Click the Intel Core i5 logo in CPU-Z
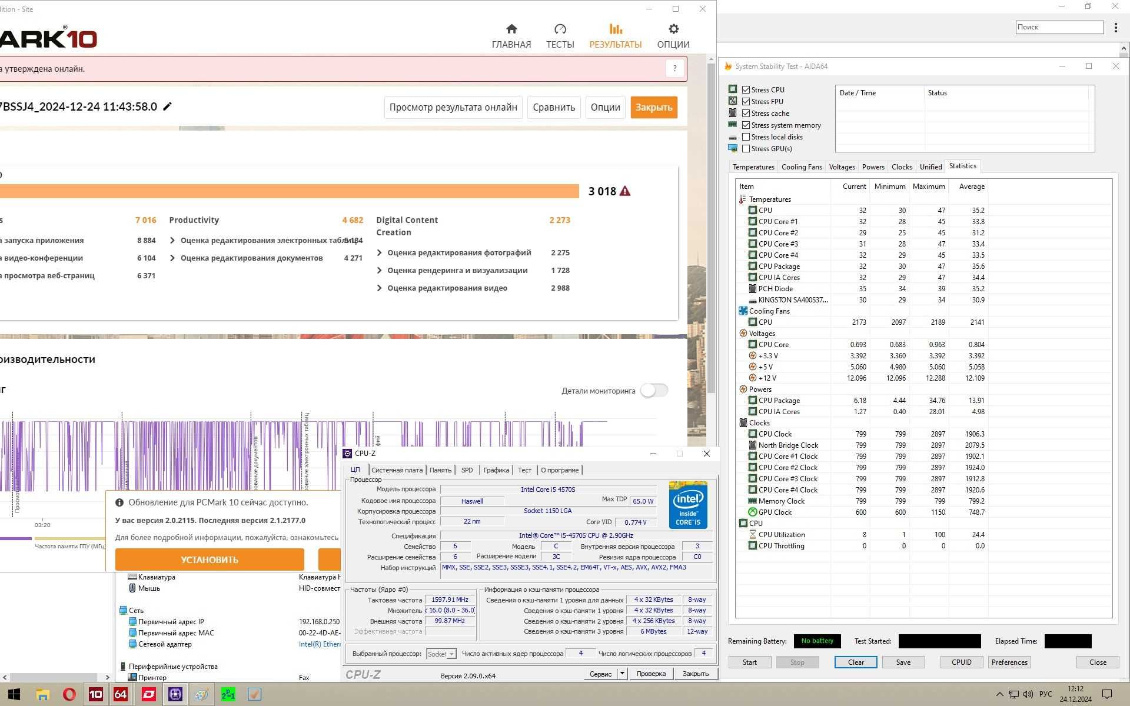 [688, 506]
